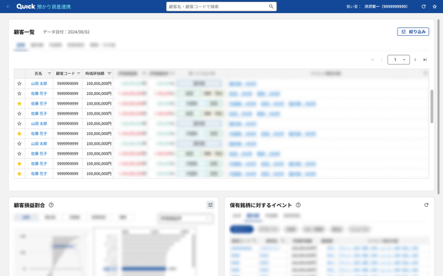Click the customer search input field
The image size is (443, 276).
tap(217, 7)
